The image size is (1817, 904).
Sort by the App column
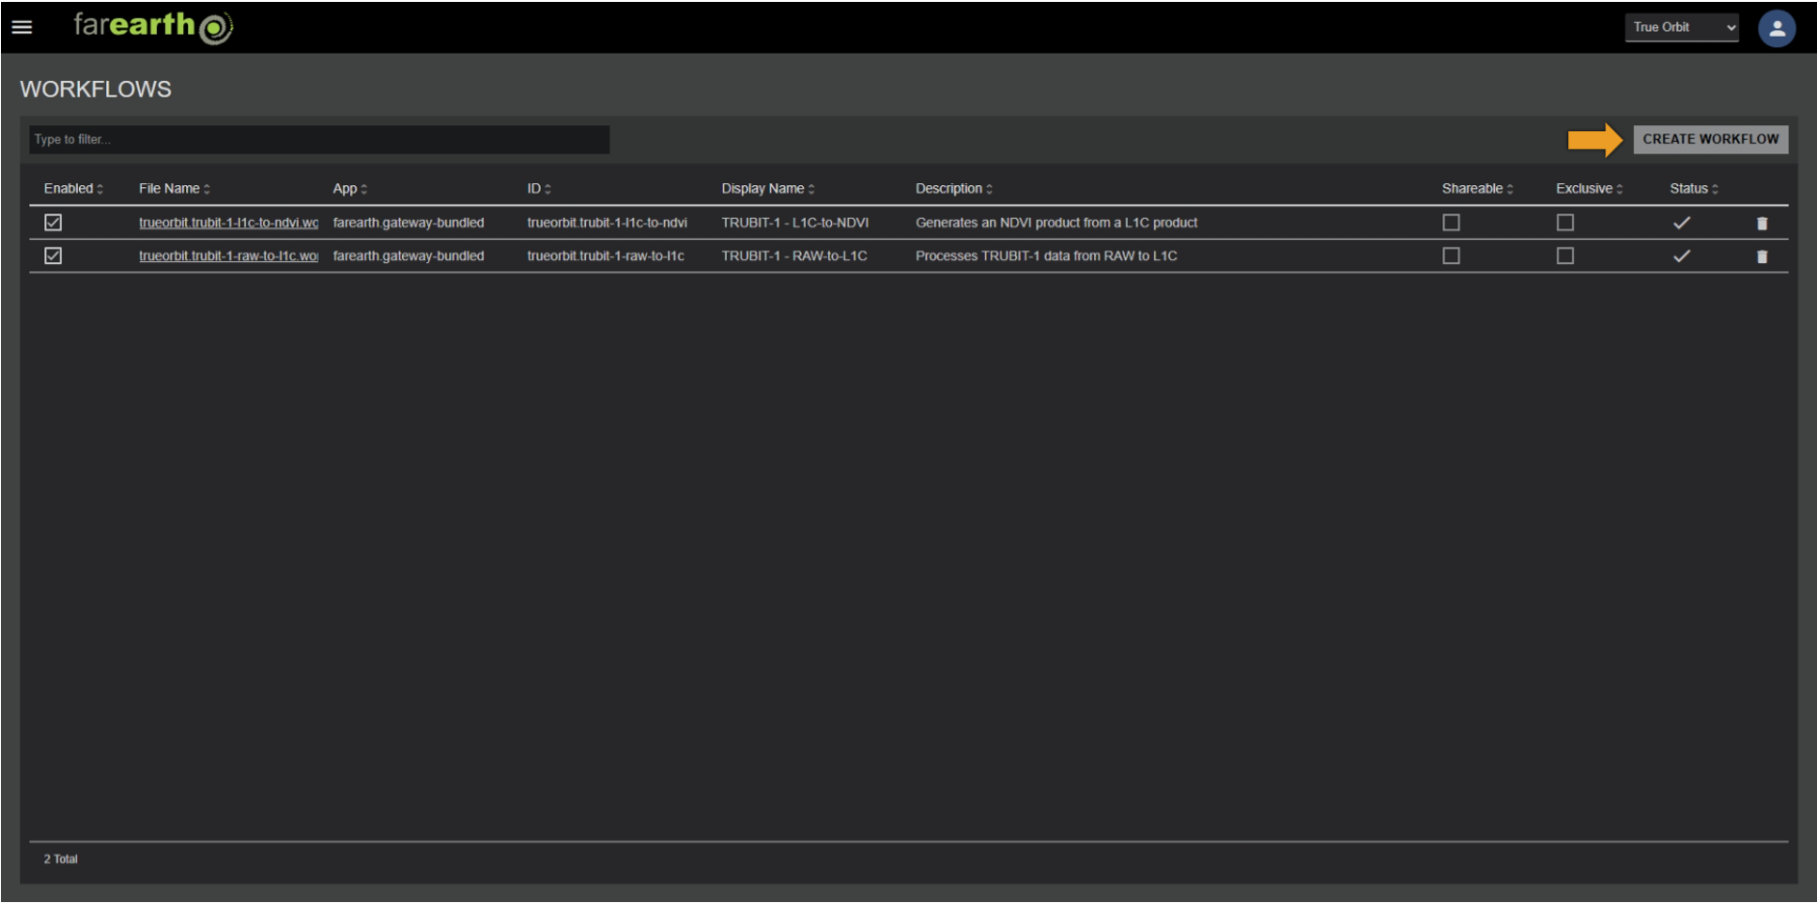point(350,189)
